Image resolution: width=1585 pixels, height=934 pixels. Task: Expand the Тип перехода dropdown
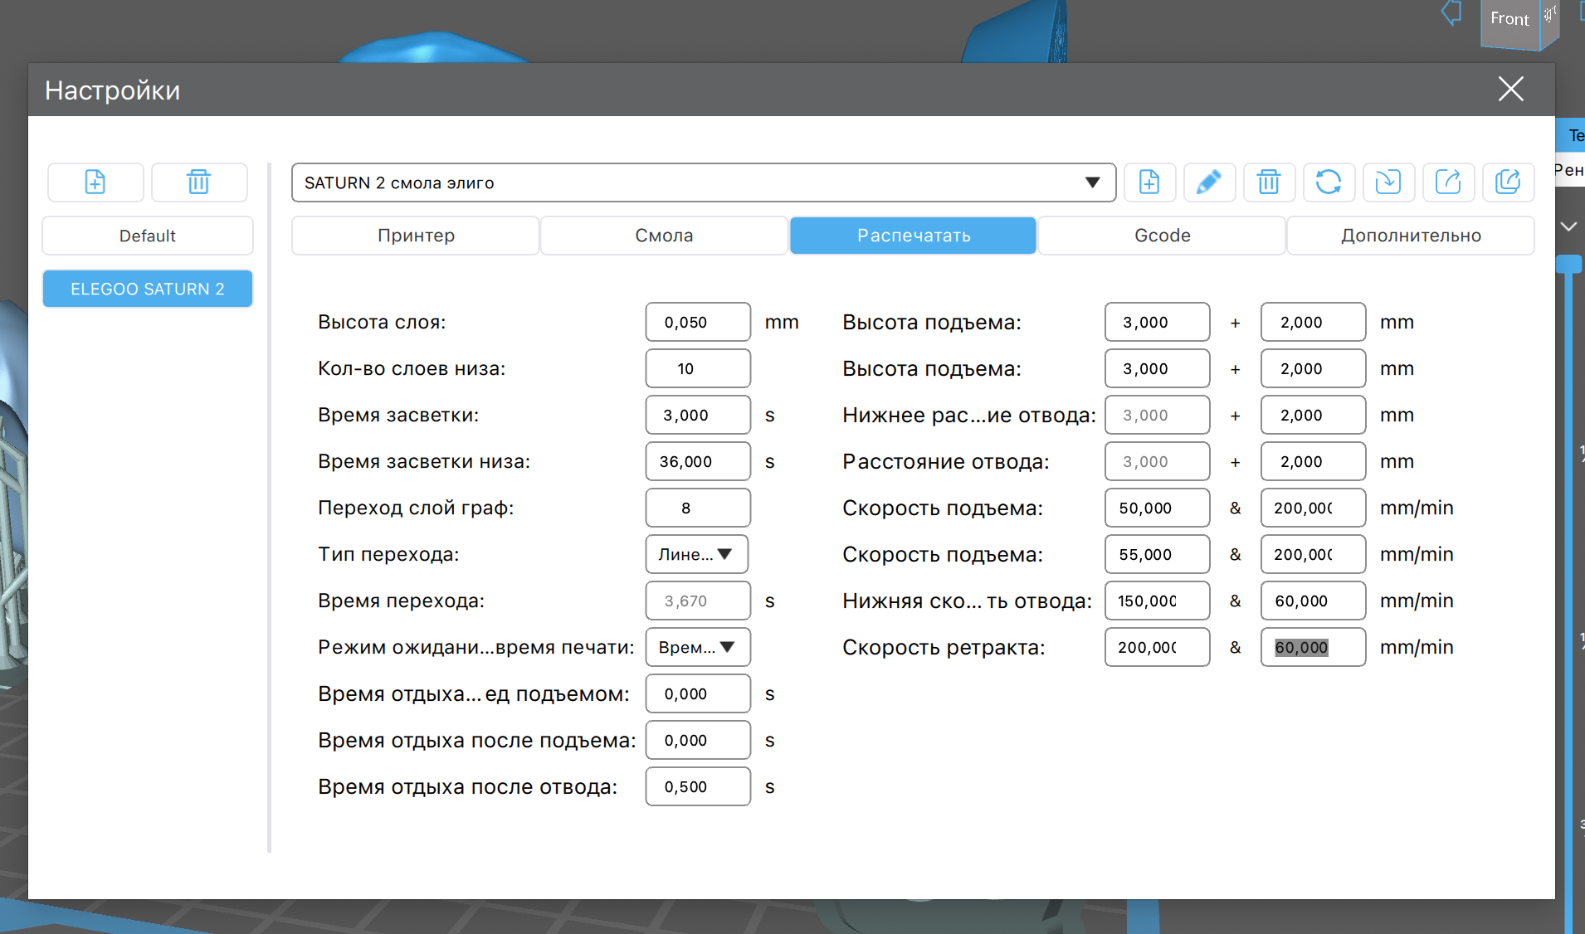click(697, 554)
